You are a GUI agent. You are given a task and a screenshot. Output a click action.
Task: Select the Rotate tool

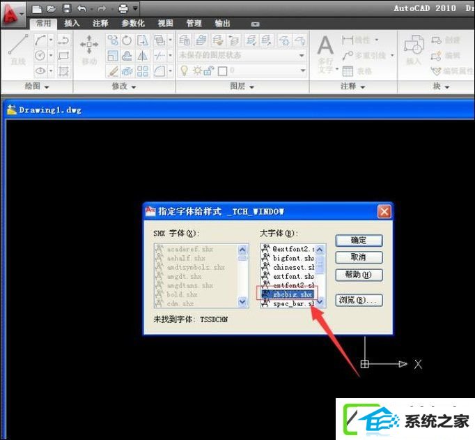pos(127,40)
